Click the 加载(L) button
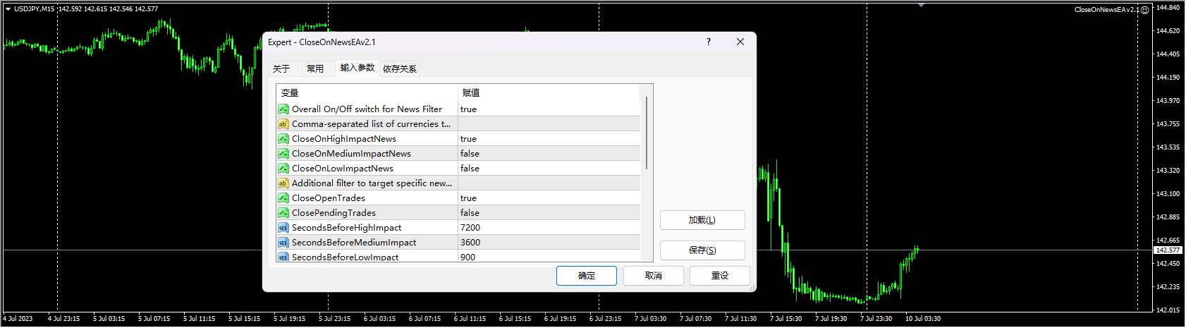The image size is (1186, 328). 702,220
